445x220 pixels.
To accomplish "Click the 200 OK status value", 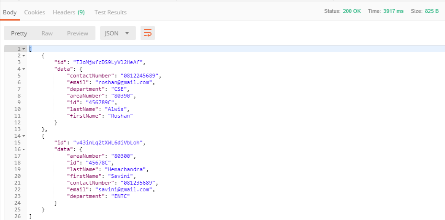I will (352, 11).
